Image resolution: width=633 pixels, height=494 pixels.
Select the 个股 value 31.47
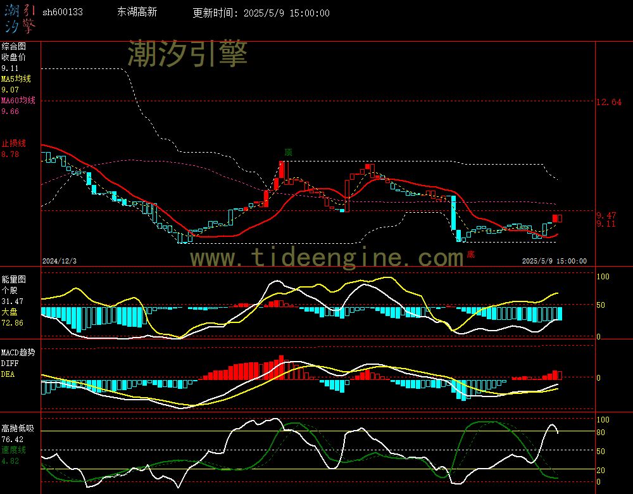tap(12, 301)
